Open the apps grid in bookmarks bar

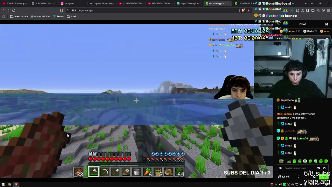(3, 16)
